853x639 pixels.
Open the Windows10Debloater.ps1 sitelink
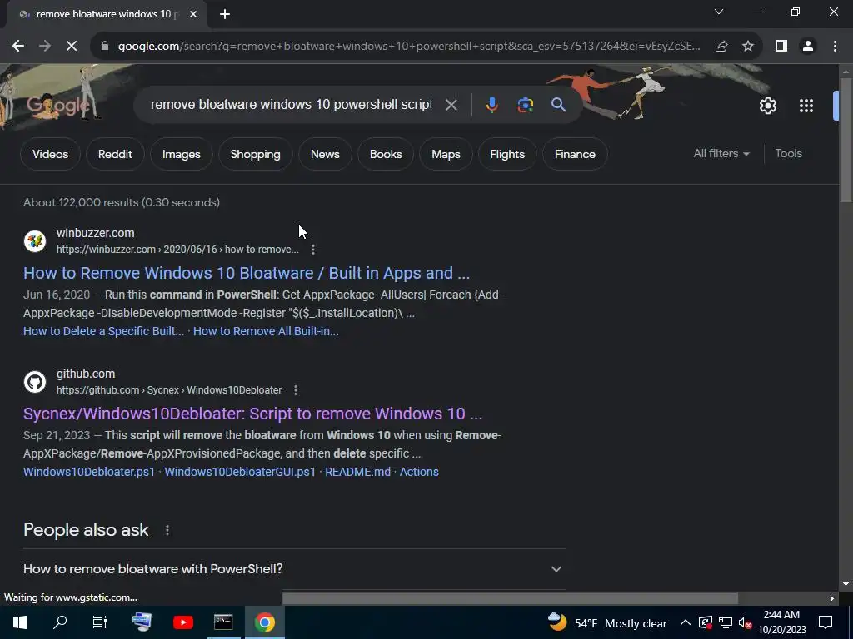pos(89,472)
